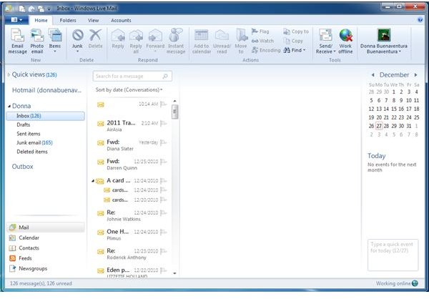Screen dimensions: 429x299
Task: Switch to Mail view
Action: click(46, 227)
